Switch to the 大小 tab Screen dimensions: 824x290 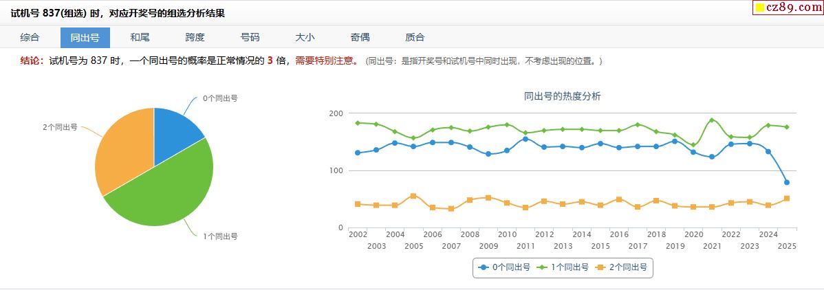click(x=305, y=37)
